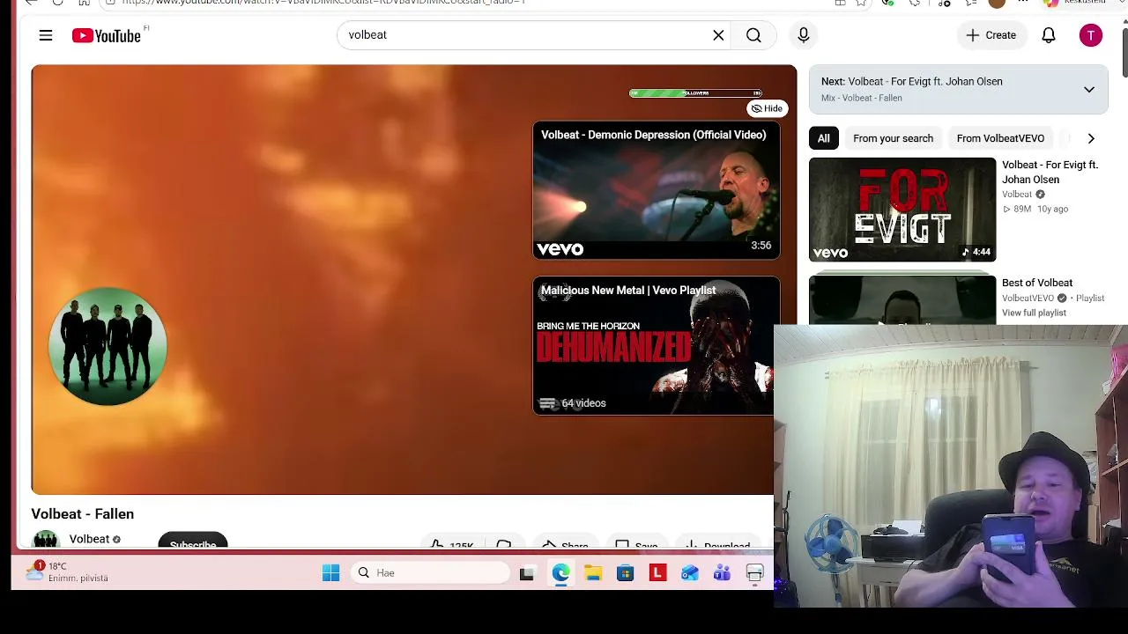The width and height of the screenshot is (1128, 634).
Task: Open the Volbeat channel name below the video
Action: (89, 539)
